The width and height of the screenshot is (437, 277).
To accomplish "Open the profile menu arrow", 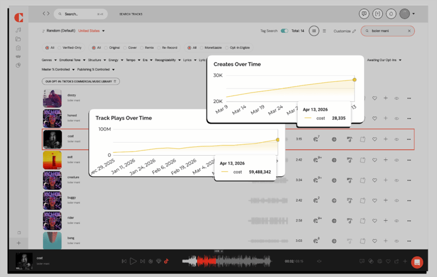I will tap(414, 14).
